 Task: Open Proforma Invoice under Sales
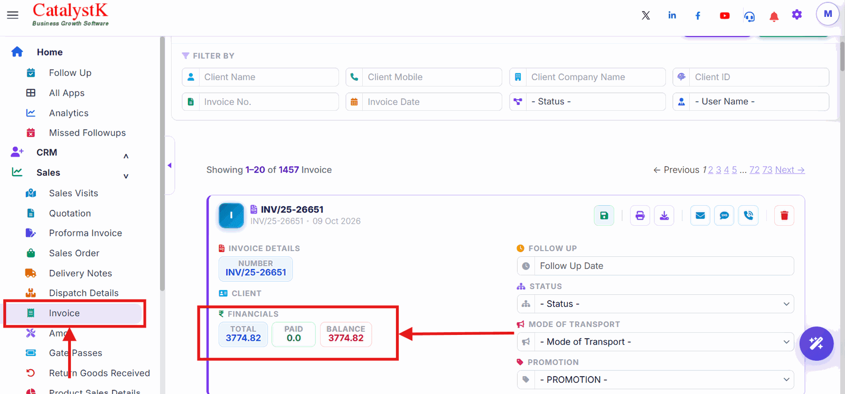[85, 233]
